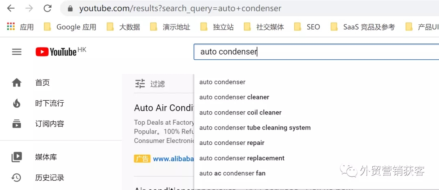Open the 大数据 bookmarks folder
This screenshot has width=439, height=190.
124,27
